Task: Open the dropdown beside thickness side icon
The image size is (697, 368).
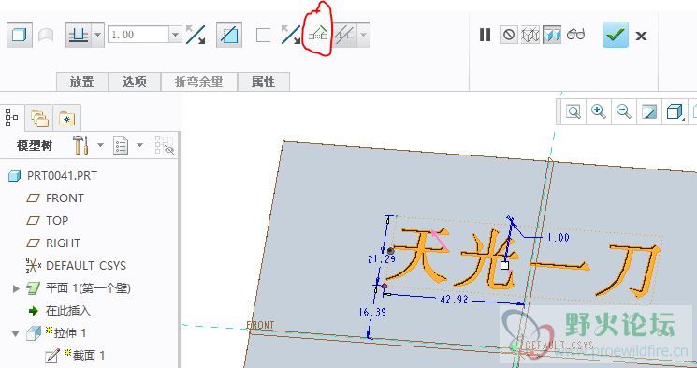Action: click(364, 35)
